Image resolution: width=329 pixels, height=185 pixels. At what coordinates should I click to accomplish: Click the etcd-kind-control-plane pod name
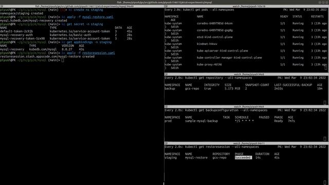pos(215,37)
